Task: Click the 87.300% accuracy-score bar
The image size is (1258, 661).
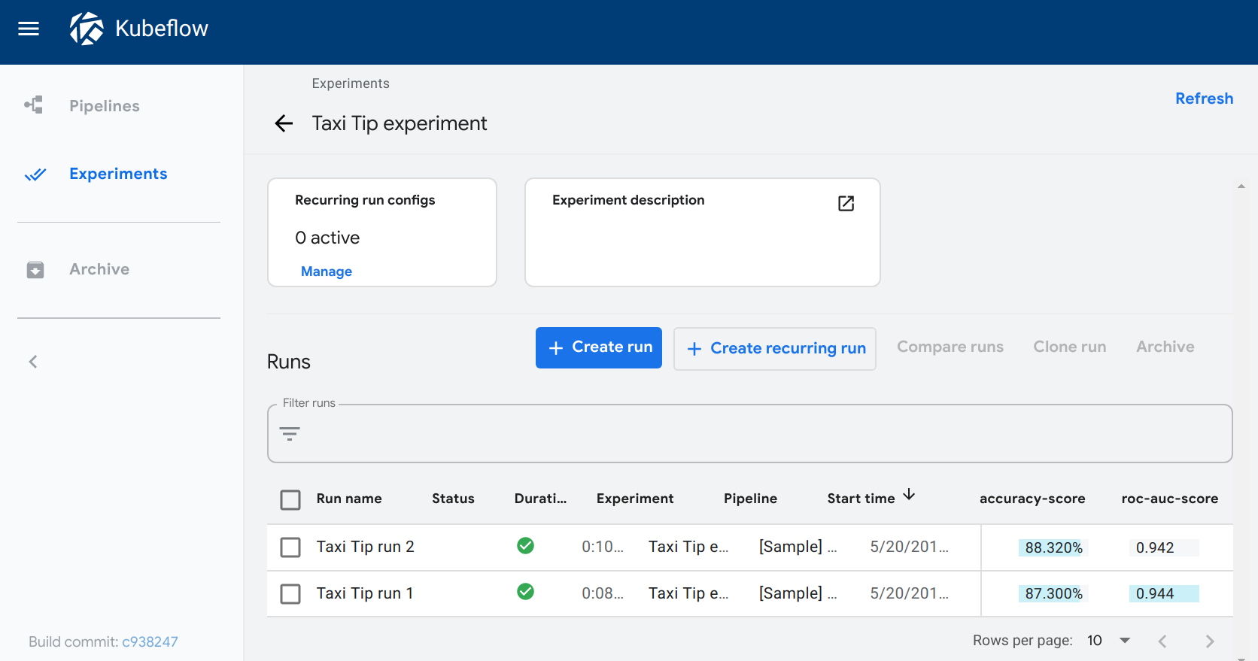Action: point(1053,593)
